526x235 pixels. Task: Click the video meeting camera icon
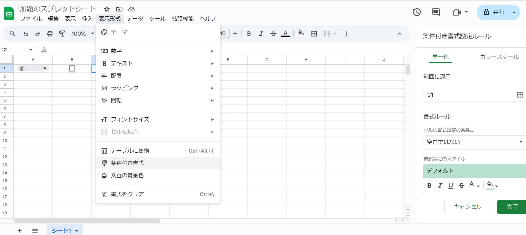(x=457, y=12)
